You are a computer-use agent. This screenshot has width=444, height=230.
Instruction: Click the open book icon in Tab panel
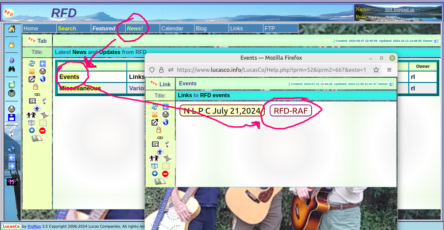pyautogui.click(x=37, y=138)
